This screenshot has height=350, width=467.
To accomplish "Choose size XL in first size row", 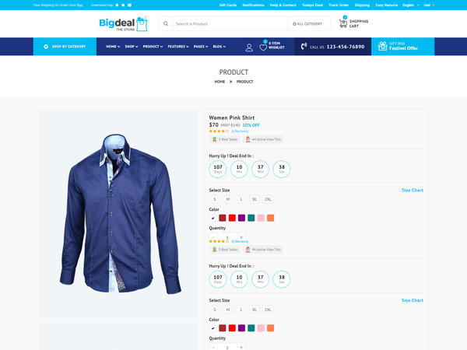I will (x=255, y=199).
